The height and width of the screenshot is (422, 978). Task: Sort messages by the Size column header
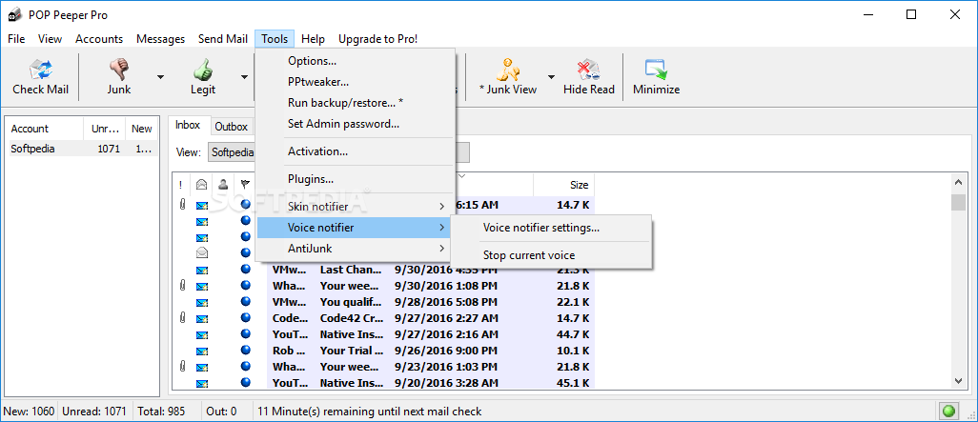tap(564, 185)
